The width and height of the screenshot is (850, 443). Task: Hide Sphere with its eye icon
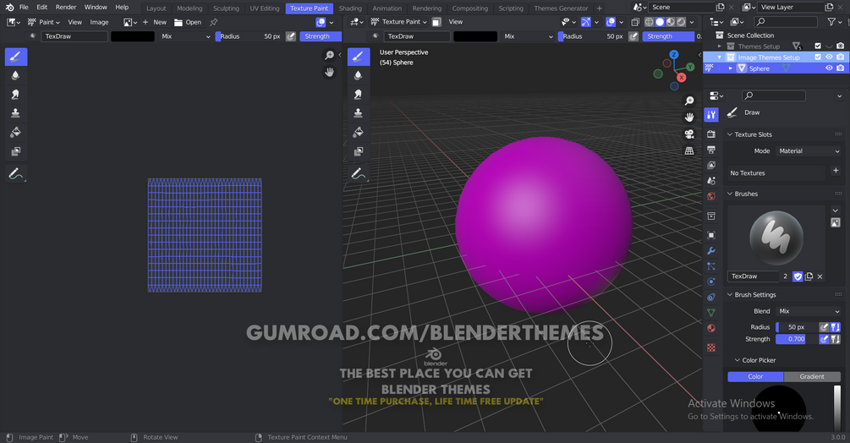coord(829,68)
